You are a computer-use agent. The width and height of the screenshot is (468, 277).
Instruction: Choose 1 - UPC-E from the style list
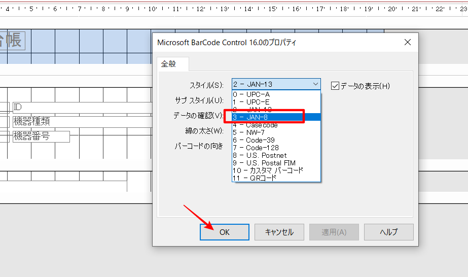tap(276, 102)
